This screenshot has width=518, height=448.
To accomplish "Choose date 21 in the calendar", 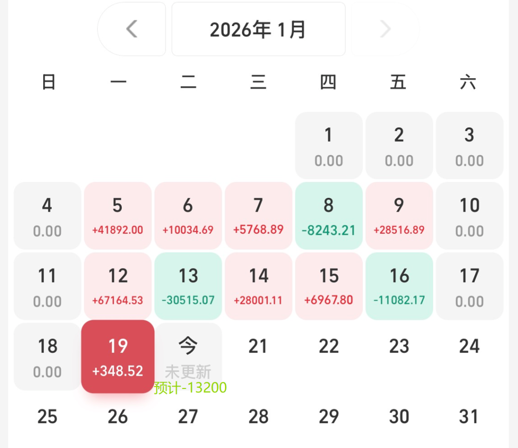I will click(259, 347).
